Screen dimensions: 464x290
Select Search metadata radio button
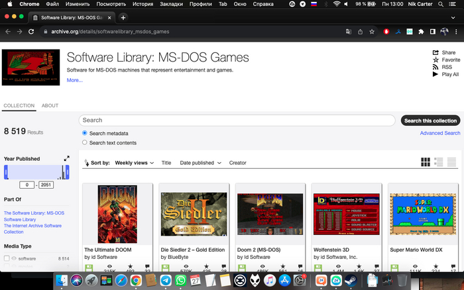(85, 133)
